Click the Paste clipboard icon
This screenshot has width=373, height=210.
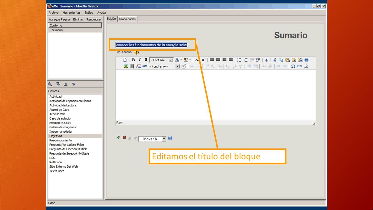(287, 60)
